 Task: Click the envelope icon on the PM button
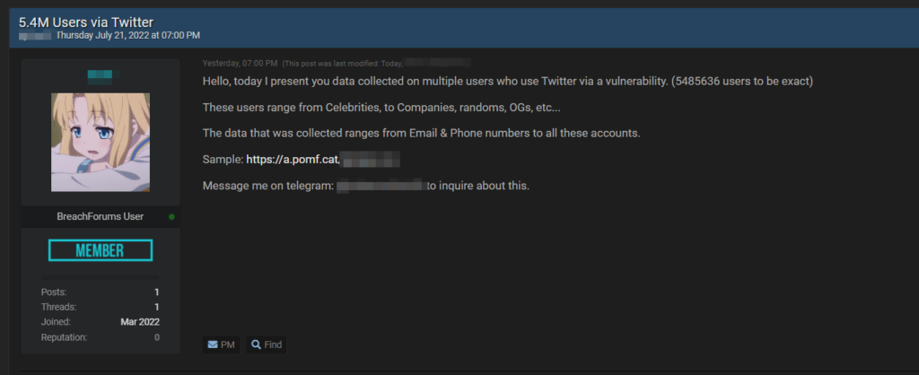coord(212,344)
